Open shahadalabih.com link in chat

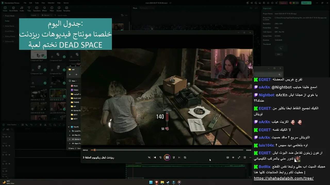(x=284, y=178)
